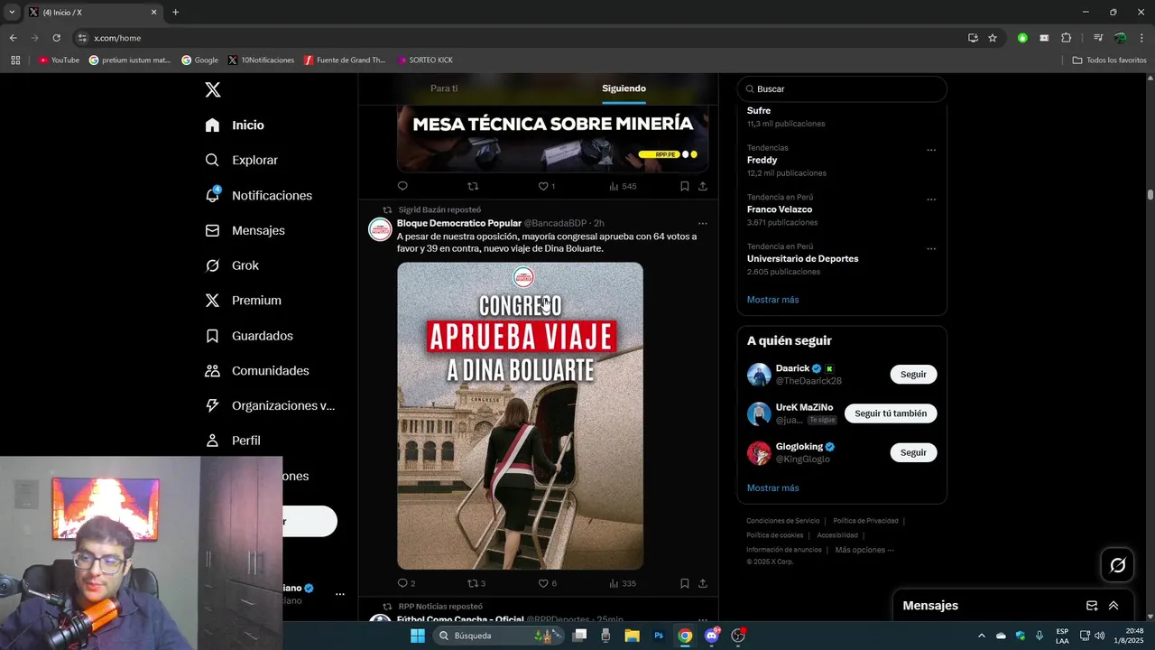Open YouTube bookmark in bookmarks bar

pos(59,60)
